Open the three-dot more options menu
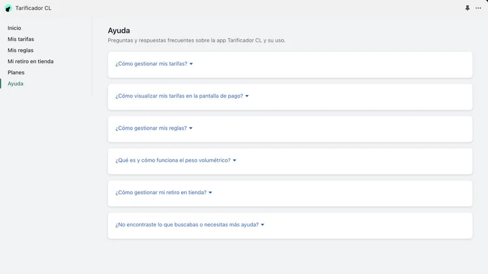 coord(478,8)
